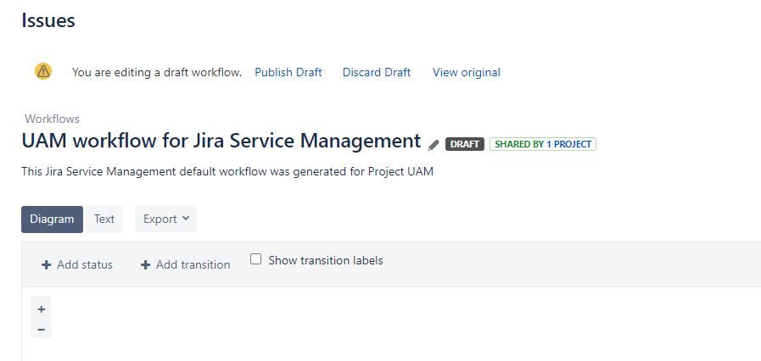Switch to the Text view tab

[104, 219]
